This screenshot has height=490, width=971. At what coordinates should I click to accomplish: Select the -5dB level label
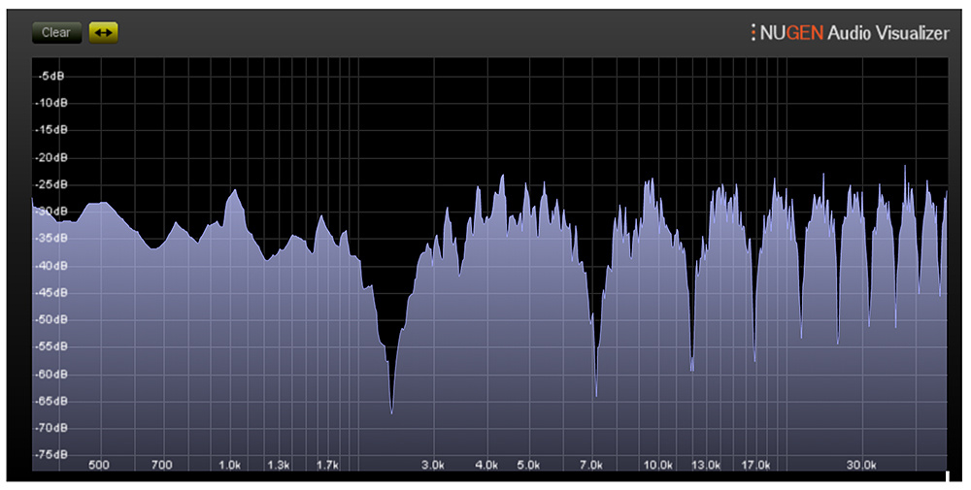49,76
